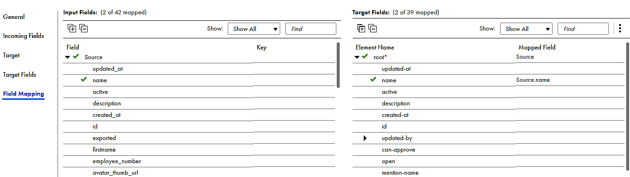Click green check on target name row

tap(373, 79)
